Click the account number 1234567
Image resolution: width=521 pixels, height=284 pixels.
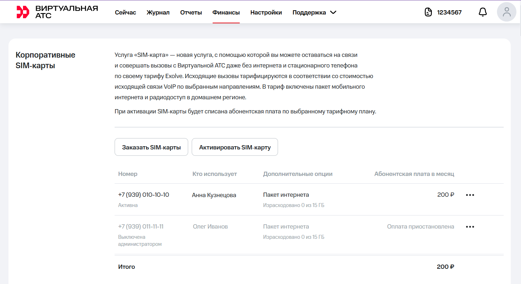pyautogui.click(x=449, y=12)
